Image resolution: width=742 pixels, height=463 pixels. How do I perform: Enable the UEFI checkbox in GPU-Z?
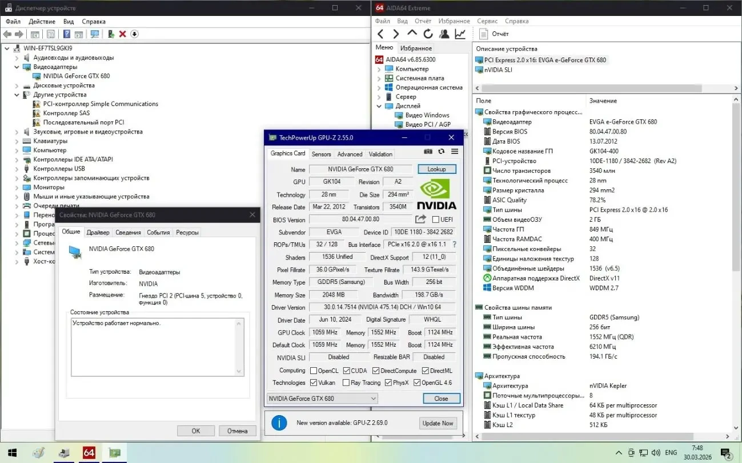click(436, 220)
